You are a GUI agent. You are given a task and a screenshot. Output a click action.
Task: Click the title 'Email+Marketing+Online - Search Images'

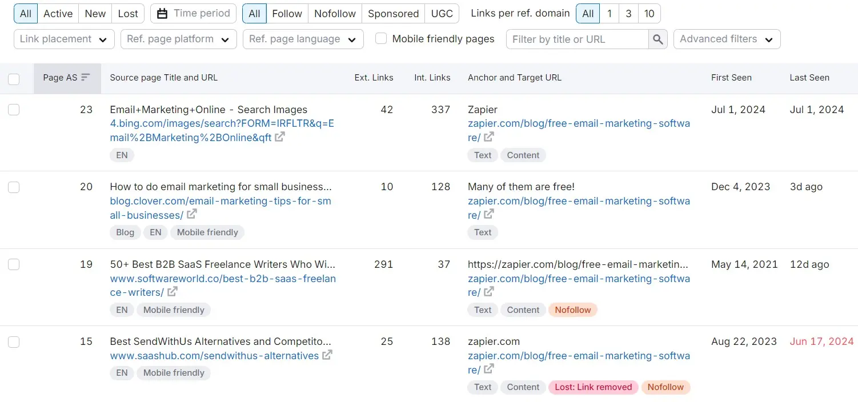pyautogui.click(x=209, y=110)
